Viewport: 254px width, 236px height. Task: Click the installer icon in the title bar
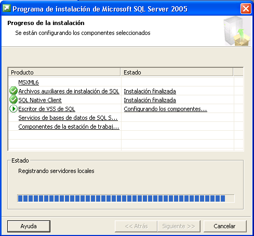coord(7,8)
